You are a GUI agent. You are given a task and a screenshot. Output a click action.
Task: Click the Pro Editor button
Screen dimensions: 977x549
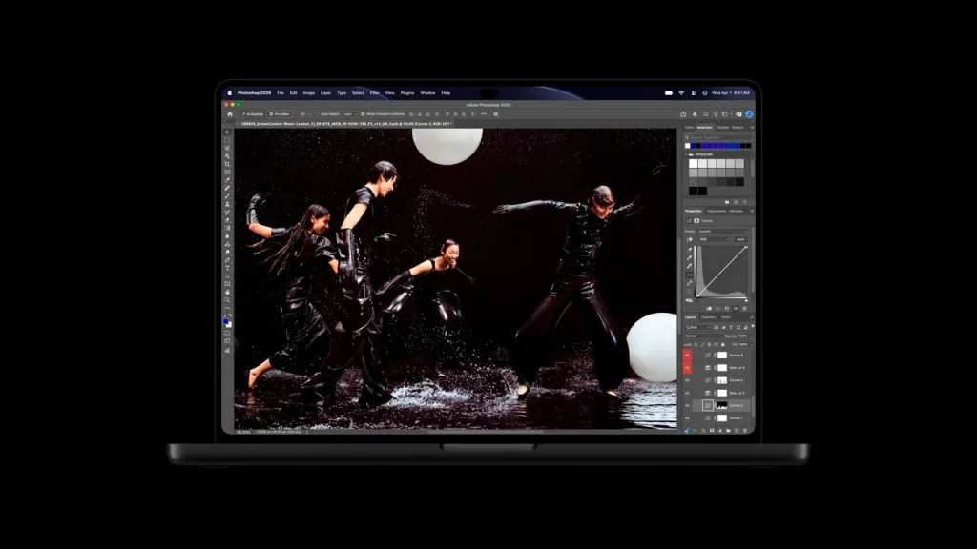[x=280, y=114]
